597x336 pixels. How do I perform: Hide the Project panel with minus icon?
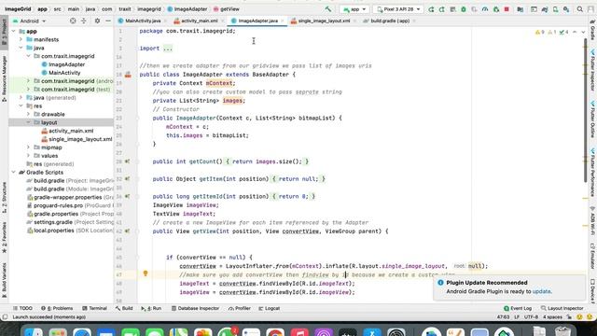pos(108,21)
